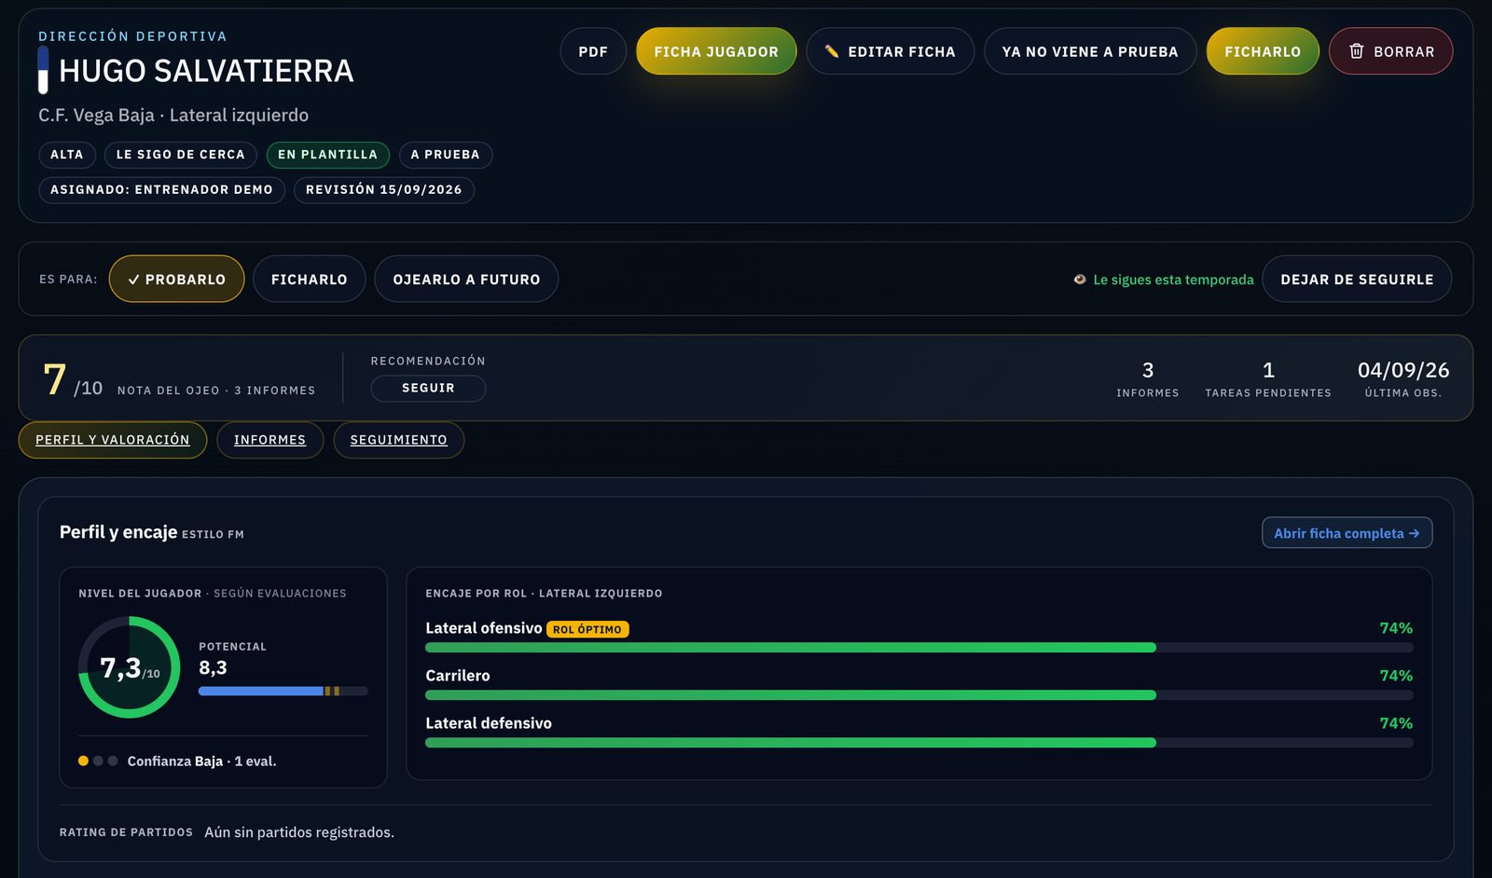Open the Seguimiento tab
The image size is (1492, 878).
(398, 440)
